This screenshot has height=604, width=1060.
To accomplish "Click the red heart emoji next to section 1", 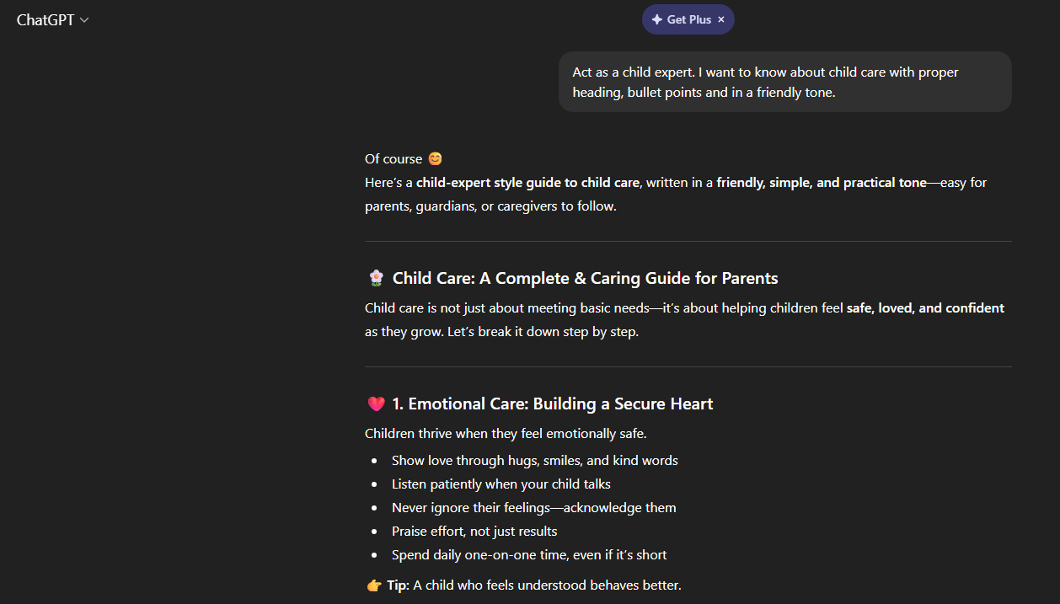I will click(375, 403).
